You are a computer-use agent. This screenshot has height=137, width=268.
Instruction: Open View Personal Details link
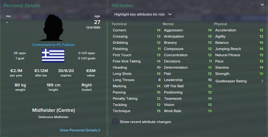78,130
